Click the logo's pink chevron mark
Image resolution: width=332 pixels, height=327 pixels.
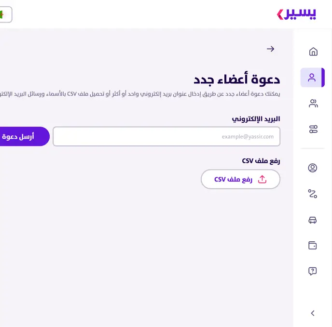[280, 14]
